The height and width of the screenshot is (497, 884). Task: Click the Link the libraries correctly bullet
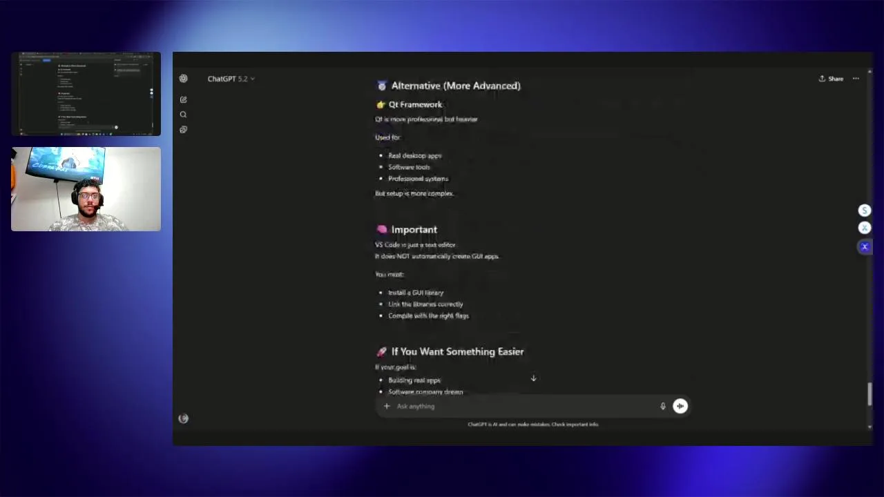point(425,304)
